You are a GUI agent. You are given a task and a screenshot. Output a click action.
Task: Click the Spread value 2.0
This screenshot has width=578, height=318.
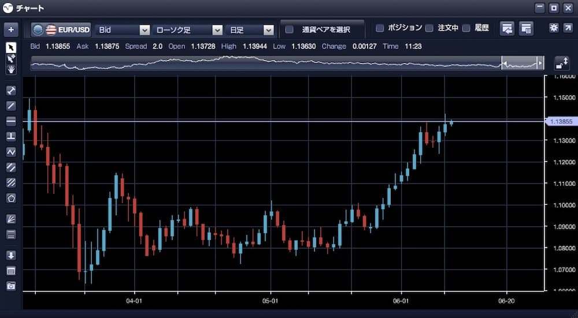coord(157,46)
